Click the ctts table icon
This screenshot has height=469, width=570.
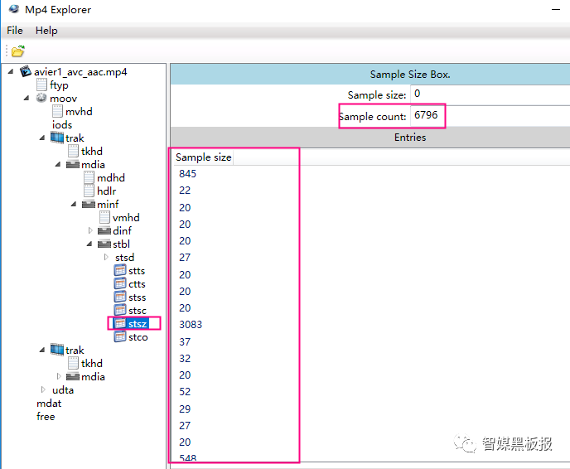pos(120,283)
